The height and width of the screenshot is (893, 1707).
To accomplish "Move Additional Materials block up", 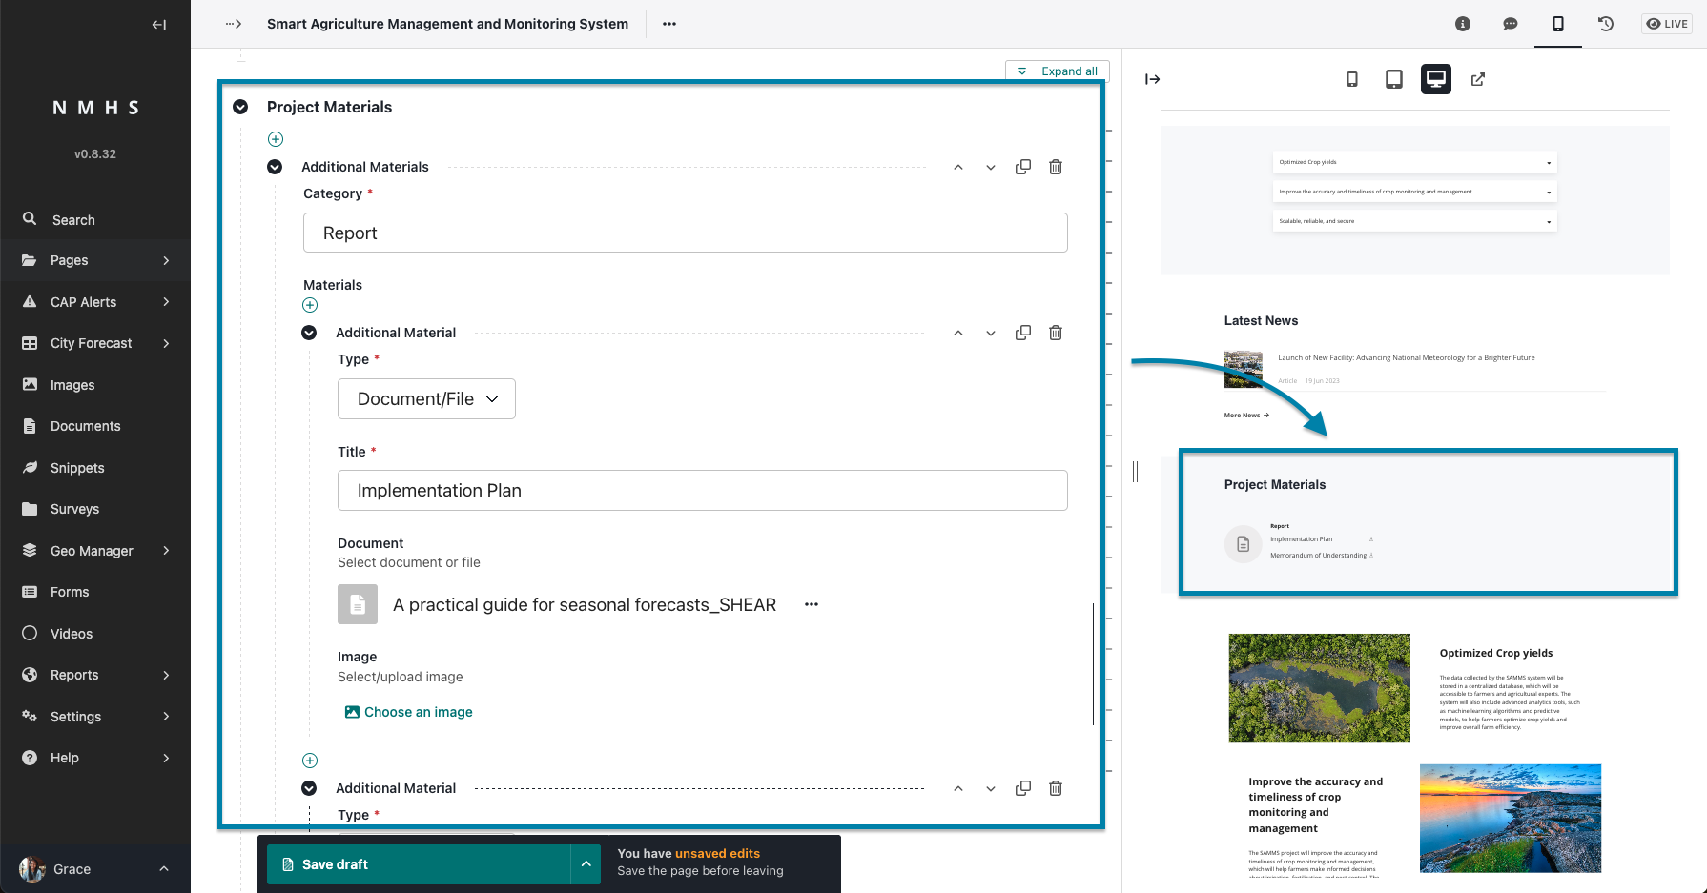I will pyautogui.click(x=958, y=167).
